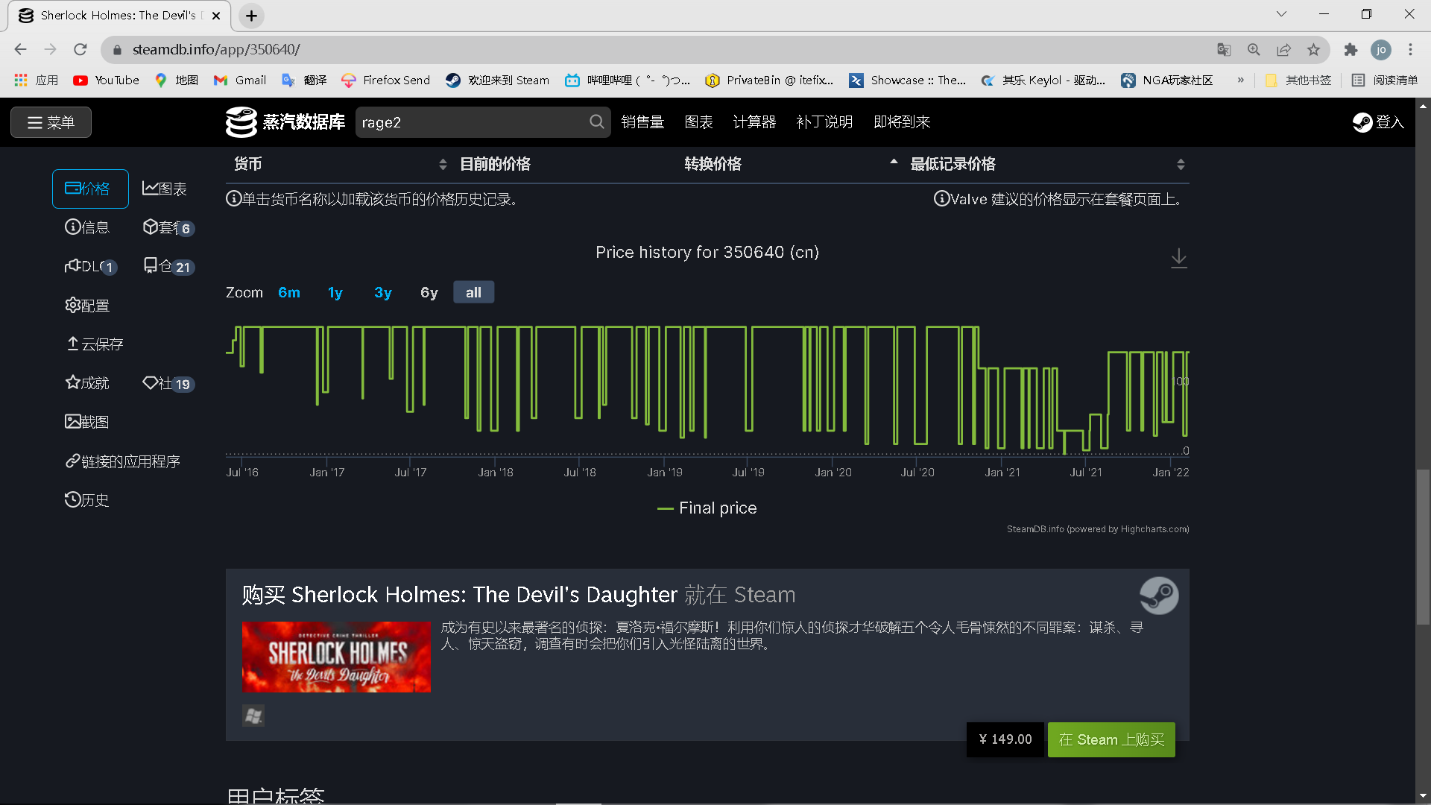Open 销售量 link in top navigation
Image resolution: width=1431 pixels, height=805 pixels.
tap(642, 122)
